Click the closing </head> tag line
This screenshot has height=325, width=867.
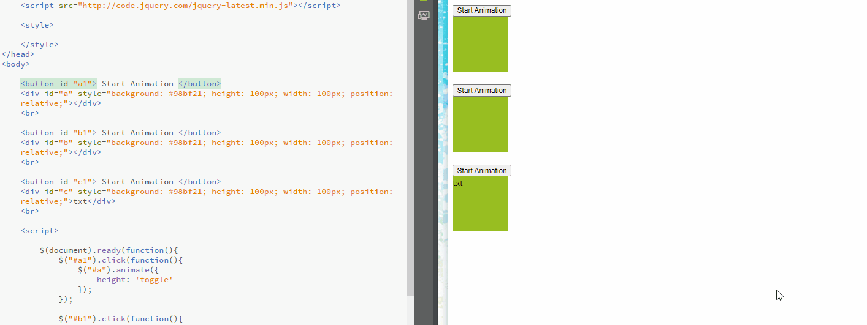(x=18, y=54)
